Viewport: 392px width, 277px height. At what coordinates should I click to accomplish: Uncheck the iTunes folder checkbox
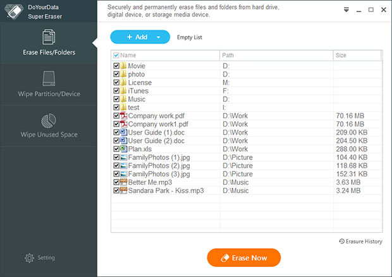coord(116,90)
